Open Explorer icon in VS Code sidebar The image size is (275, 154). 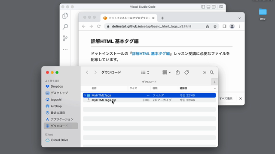point(65,16)
